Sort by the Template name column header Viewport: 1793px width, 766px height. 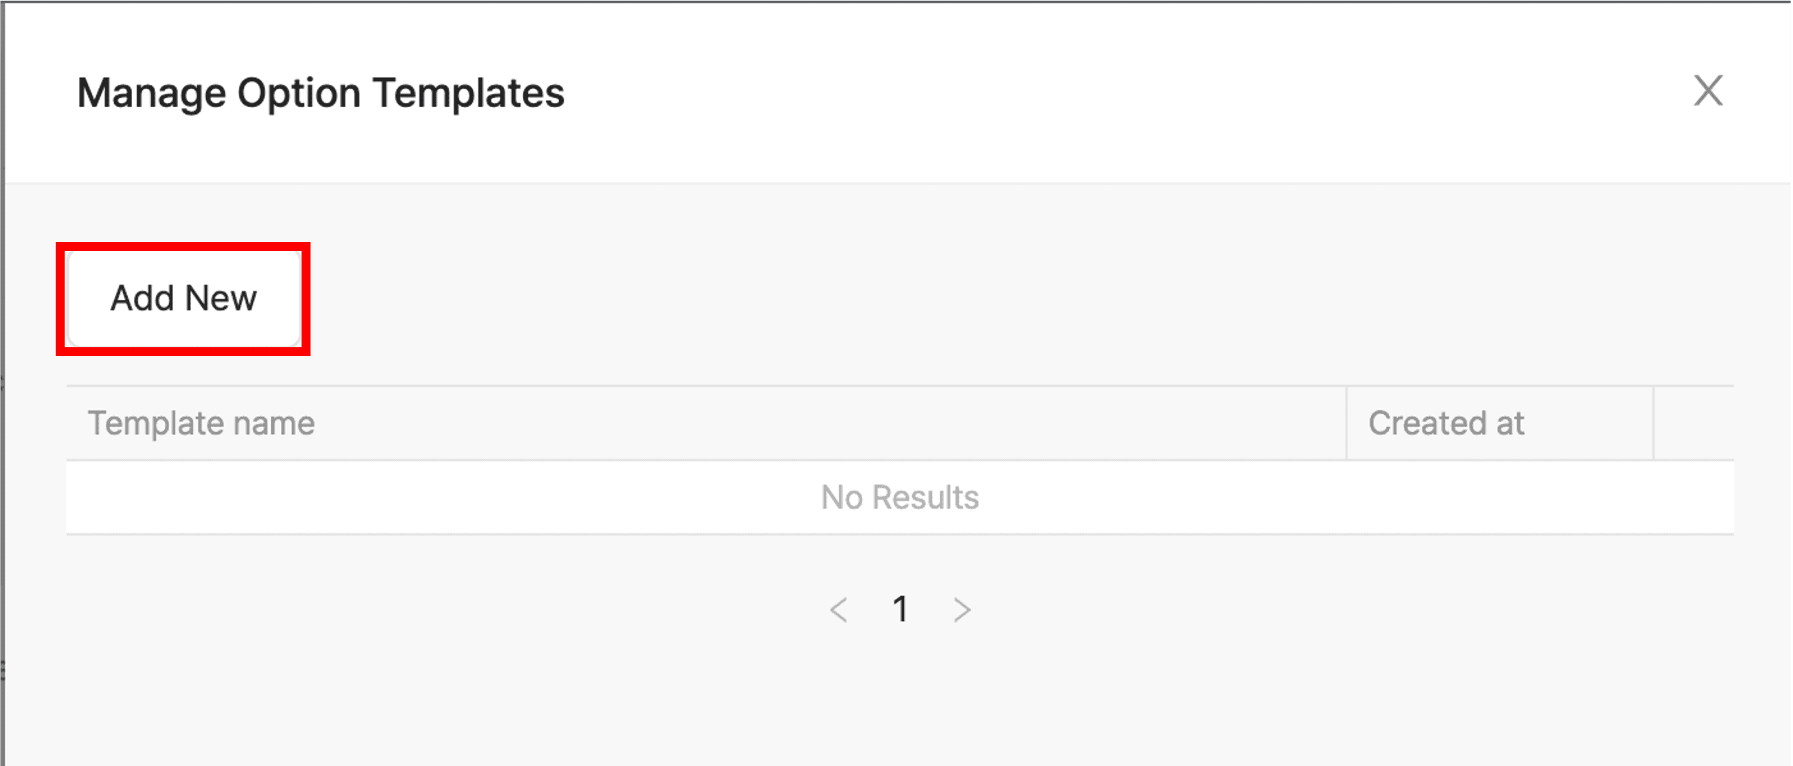point(200,422)
